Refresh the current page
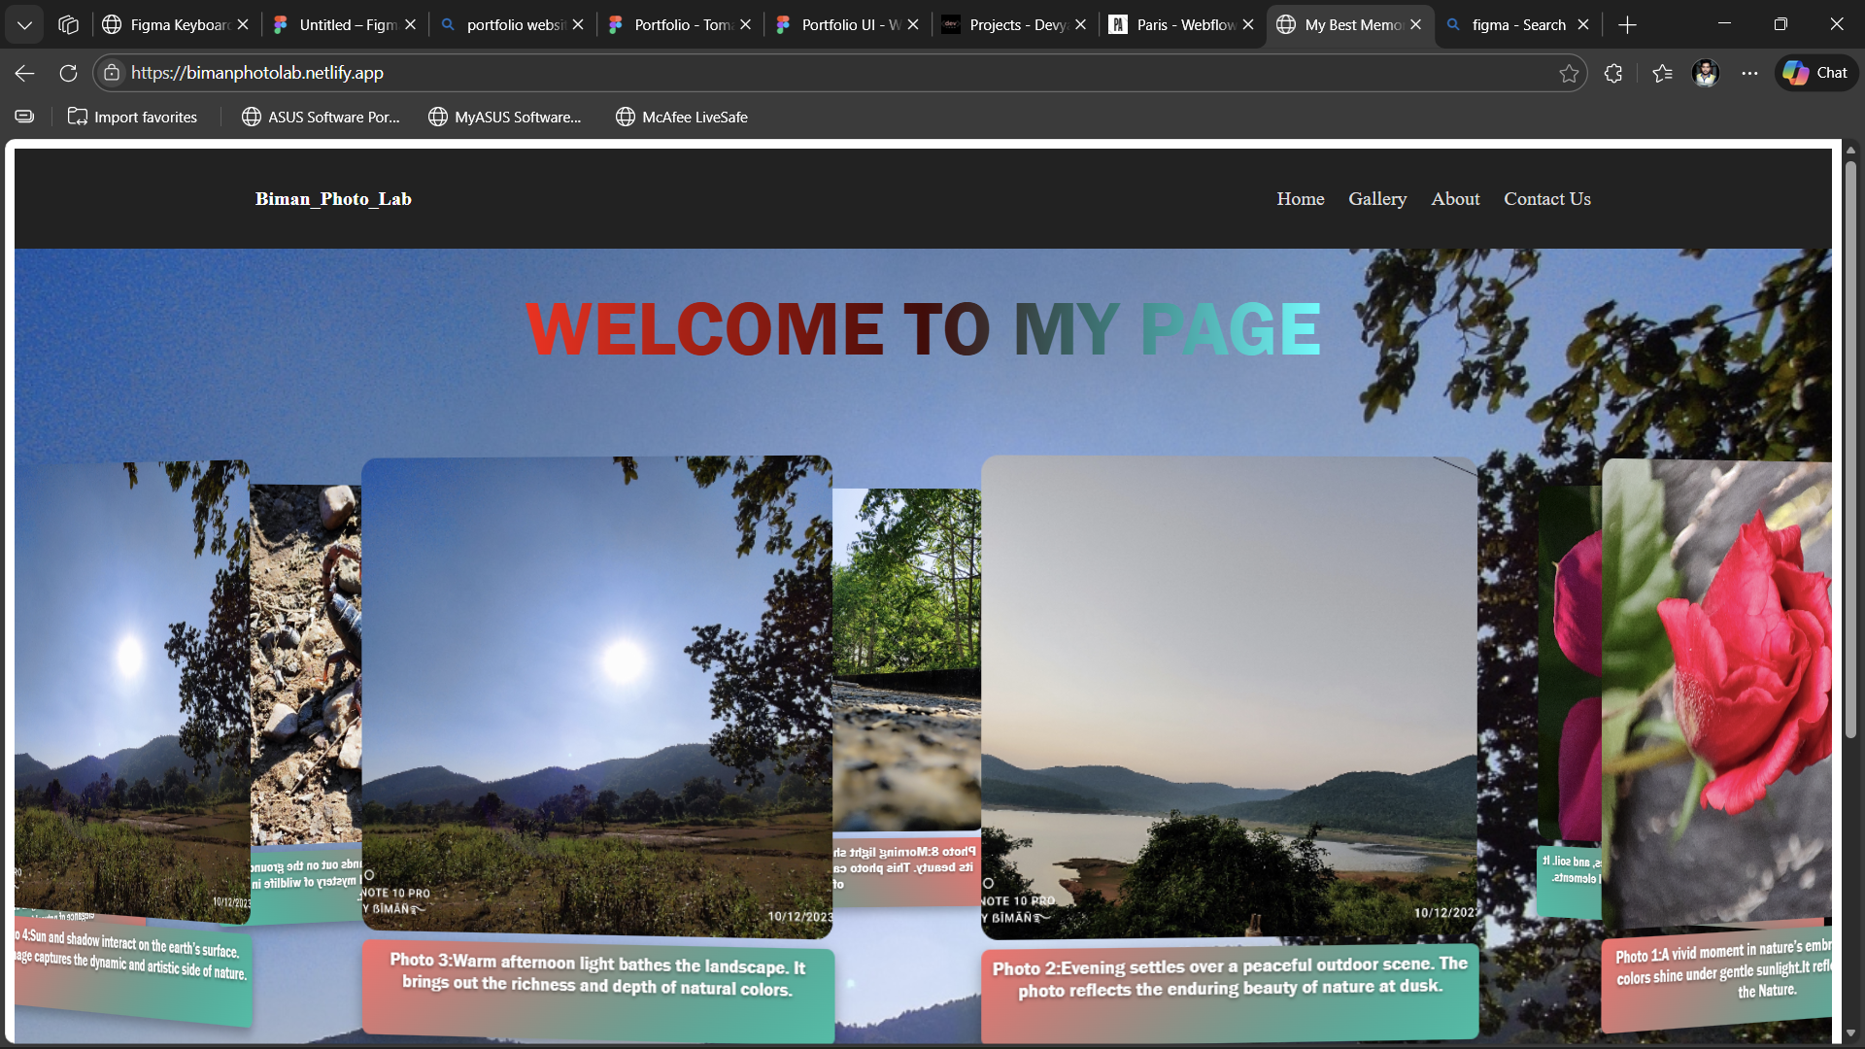This screenshot has width=1865, height=1049. click(68, 73)
